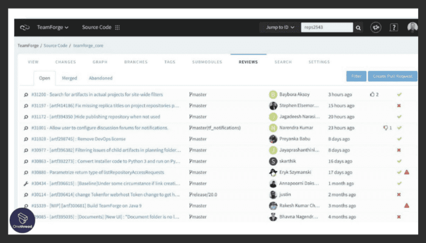Expand the TeamForge project dropdown
The image size is (426, 243).
(x=52, y=27)
